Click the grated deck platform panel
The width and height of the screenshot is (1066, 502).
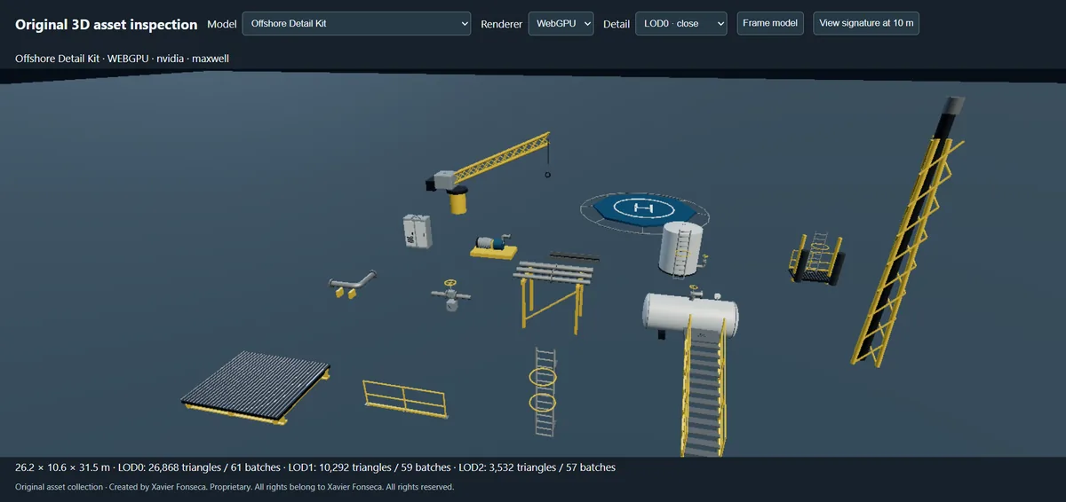(x=257, y=388)
